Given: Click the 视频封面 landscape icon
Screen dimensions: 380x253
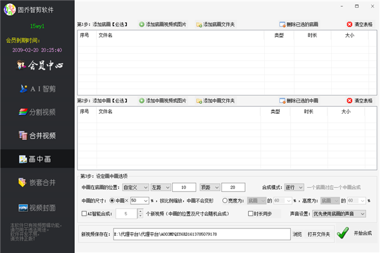Looking at the screenshot, I should pos(23,207).
